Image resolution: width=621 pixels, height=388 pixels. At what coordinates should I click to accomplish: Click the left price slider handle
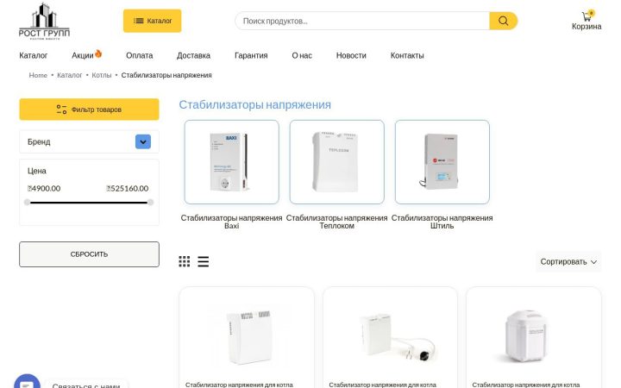point(27,203)
